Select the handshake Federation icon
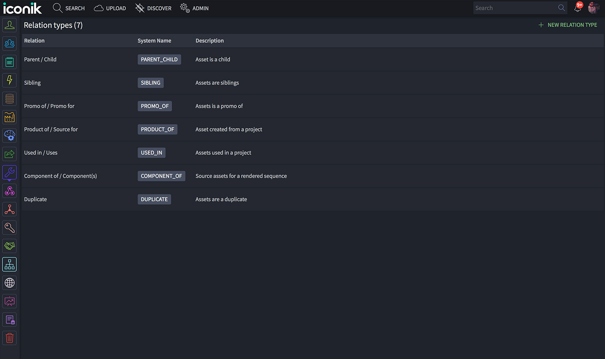The height and width of the screenshot is (359, 605). pyautogui.click(x=9, y=246)
